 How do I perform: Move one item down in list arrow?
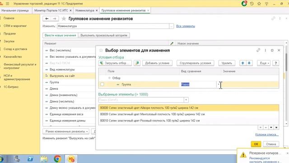pyautogui.click(x=271, y=128)
